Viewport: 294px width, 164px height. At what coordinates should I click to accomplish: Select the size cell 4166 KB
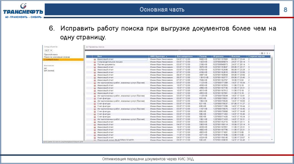203,72
